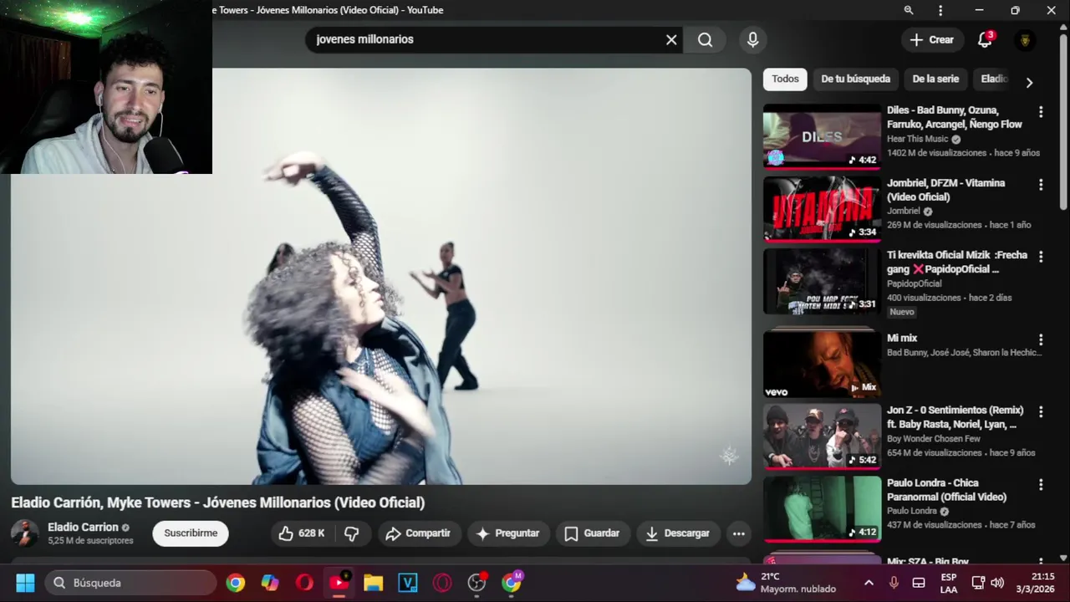Select the partially visible 'Eladio' chip
This screenshot has width=1070, height=602.
click(x=994, y=79)
